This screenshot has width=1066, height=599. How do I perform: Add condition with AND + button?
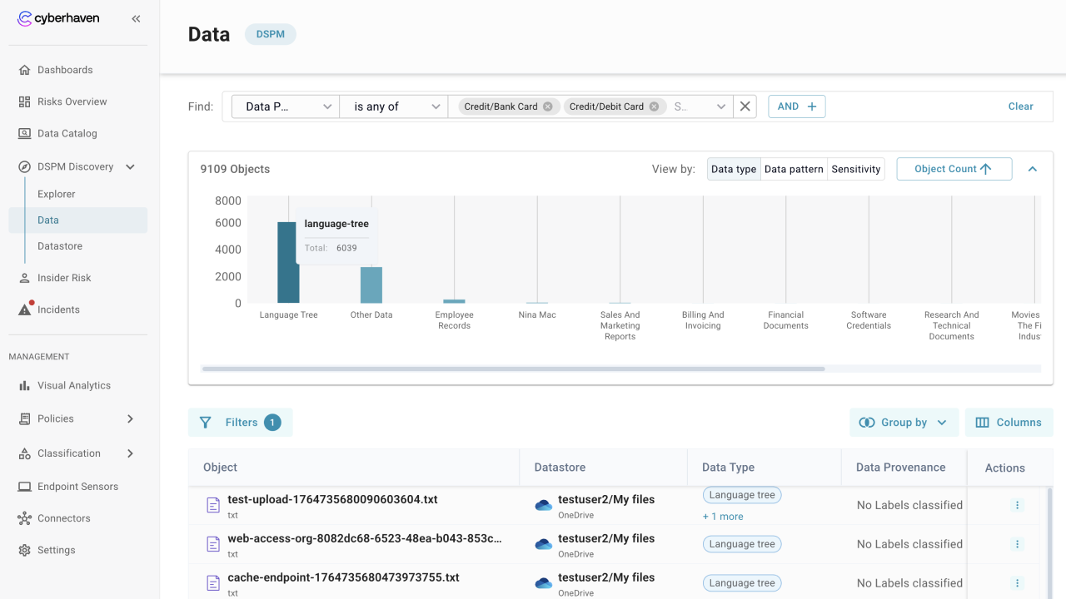[796, 106]
